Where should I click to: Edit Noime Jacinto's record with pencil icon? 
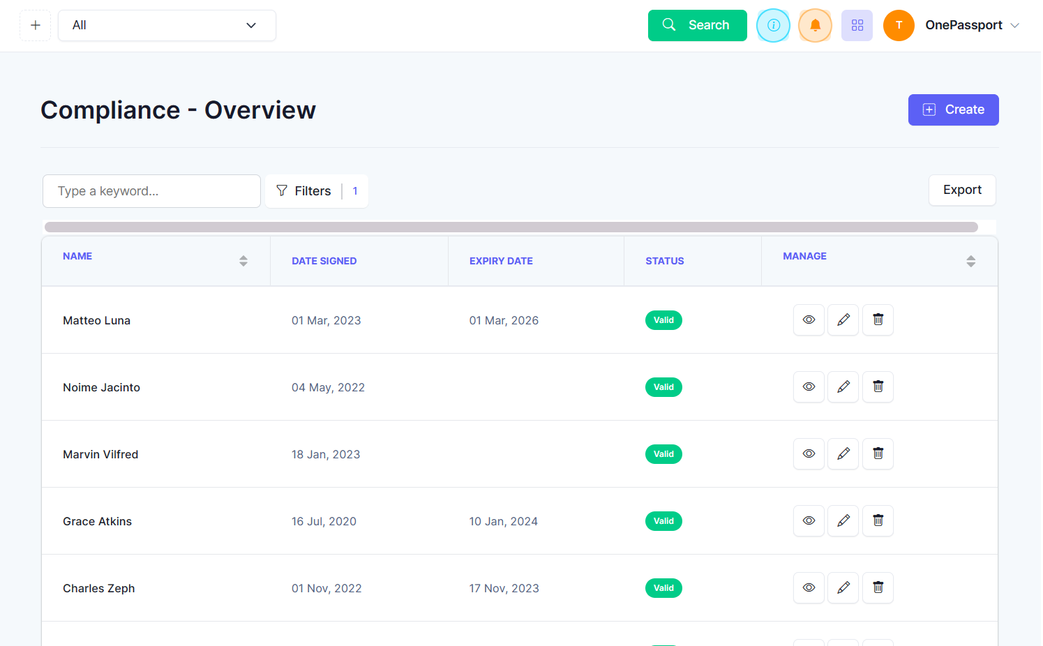[843, 387]
